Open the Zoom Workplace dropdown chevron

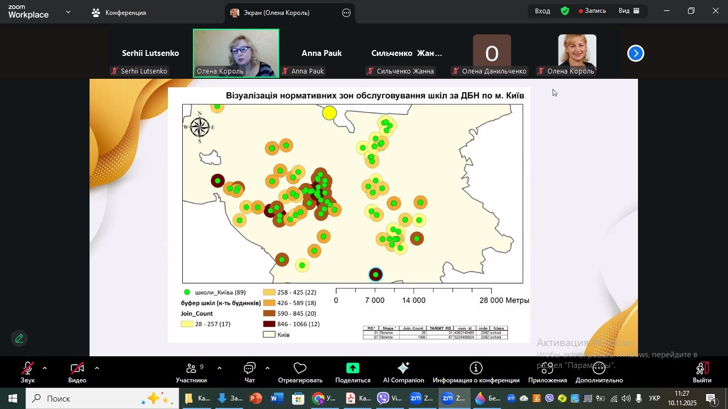coord(68,12)
